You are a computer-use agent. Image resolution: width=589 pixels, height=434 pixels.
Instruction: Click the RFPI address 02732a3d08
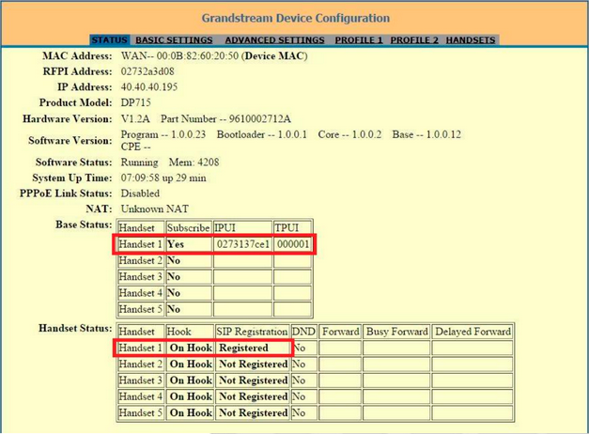click(x=147, y=71)
